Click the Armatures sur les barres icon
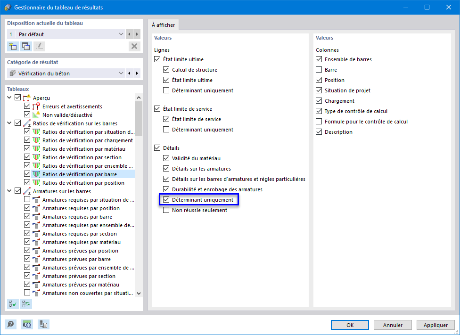Viewport: 460px width, 335px height. 27,191
